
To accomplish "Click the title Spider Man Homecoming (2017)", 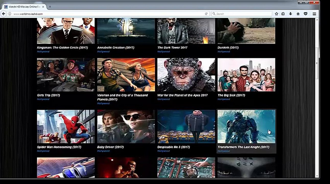I will tap(59, 147).
